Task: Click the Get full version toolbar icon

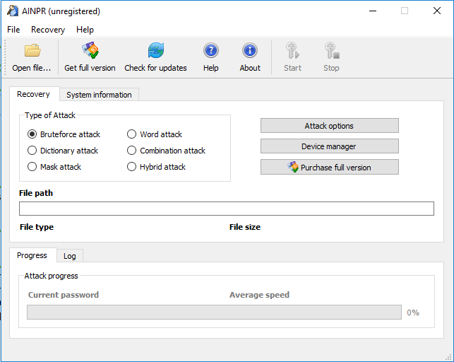Action: pyautogui.click(x=90, y=50)
